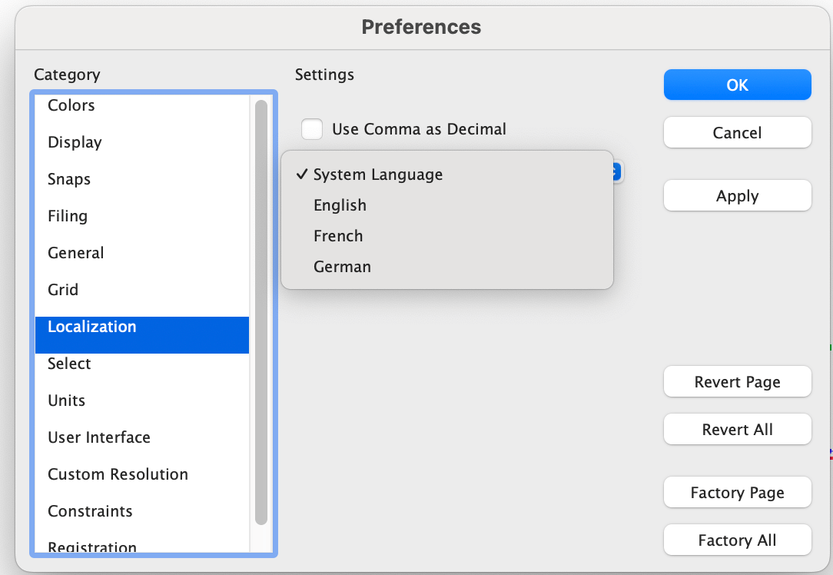Screen dimensions: 833x575
Task: Open the Colors category
Action: click(71, 105)
